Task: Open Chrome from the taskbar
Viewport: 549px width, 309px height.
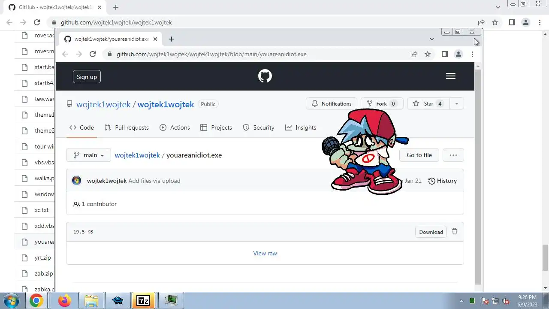Action: click(36, 301)
